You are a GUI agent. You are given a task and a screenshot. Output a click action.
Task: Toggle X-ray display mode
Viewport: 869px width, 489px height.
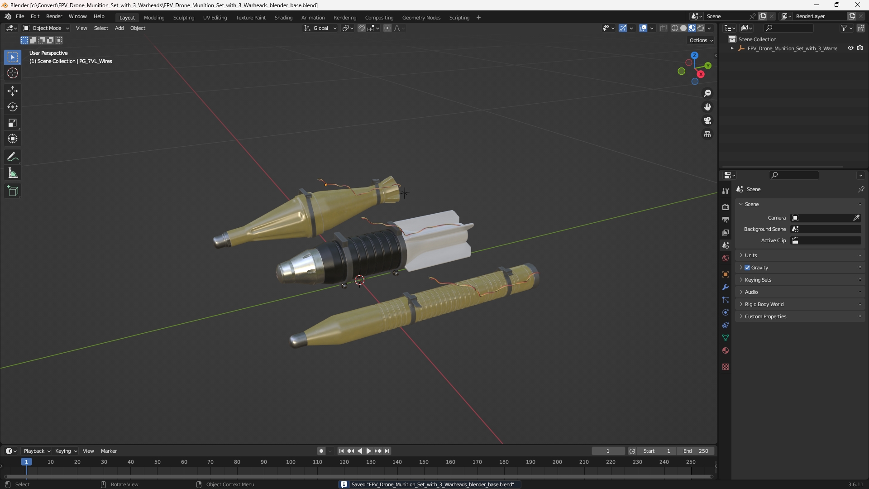pyautogui.click(x=663, y=28)
